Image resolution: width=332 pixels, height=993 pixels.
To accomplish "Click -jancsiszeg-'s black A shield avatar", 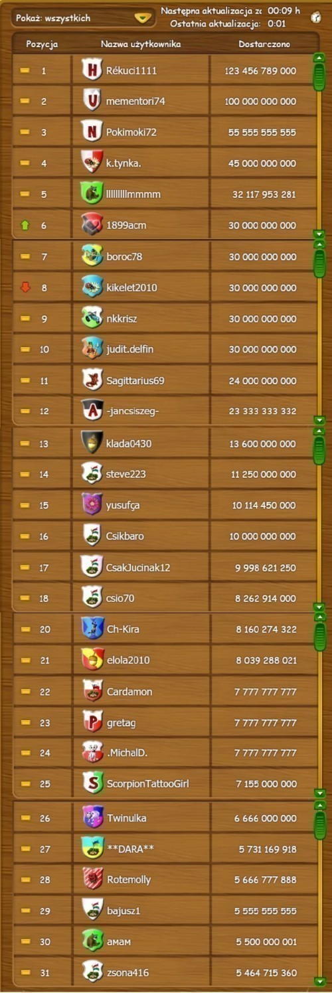I will coord(92,411).
